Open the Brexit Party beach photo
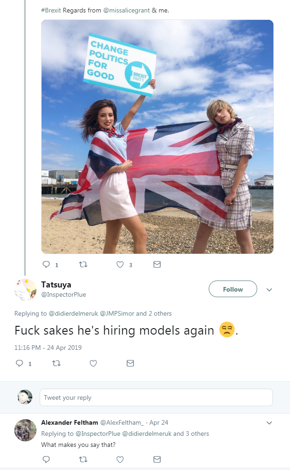 pyautogui.click(x=157, y=137)
